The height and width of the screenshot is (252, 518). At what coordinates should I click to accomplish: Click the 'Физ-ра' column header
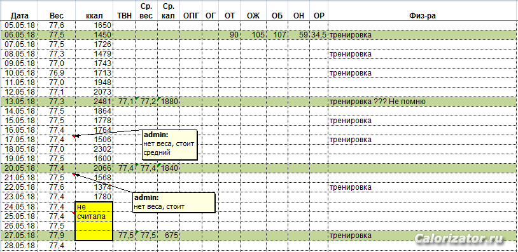pos(421,15)
